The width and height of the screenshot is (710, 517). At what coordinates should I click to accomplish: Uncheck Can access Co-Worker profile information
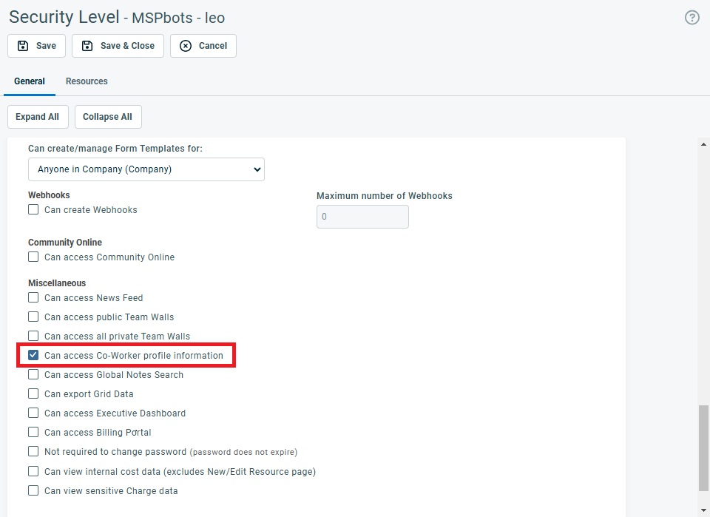click(x=33, y=355)
